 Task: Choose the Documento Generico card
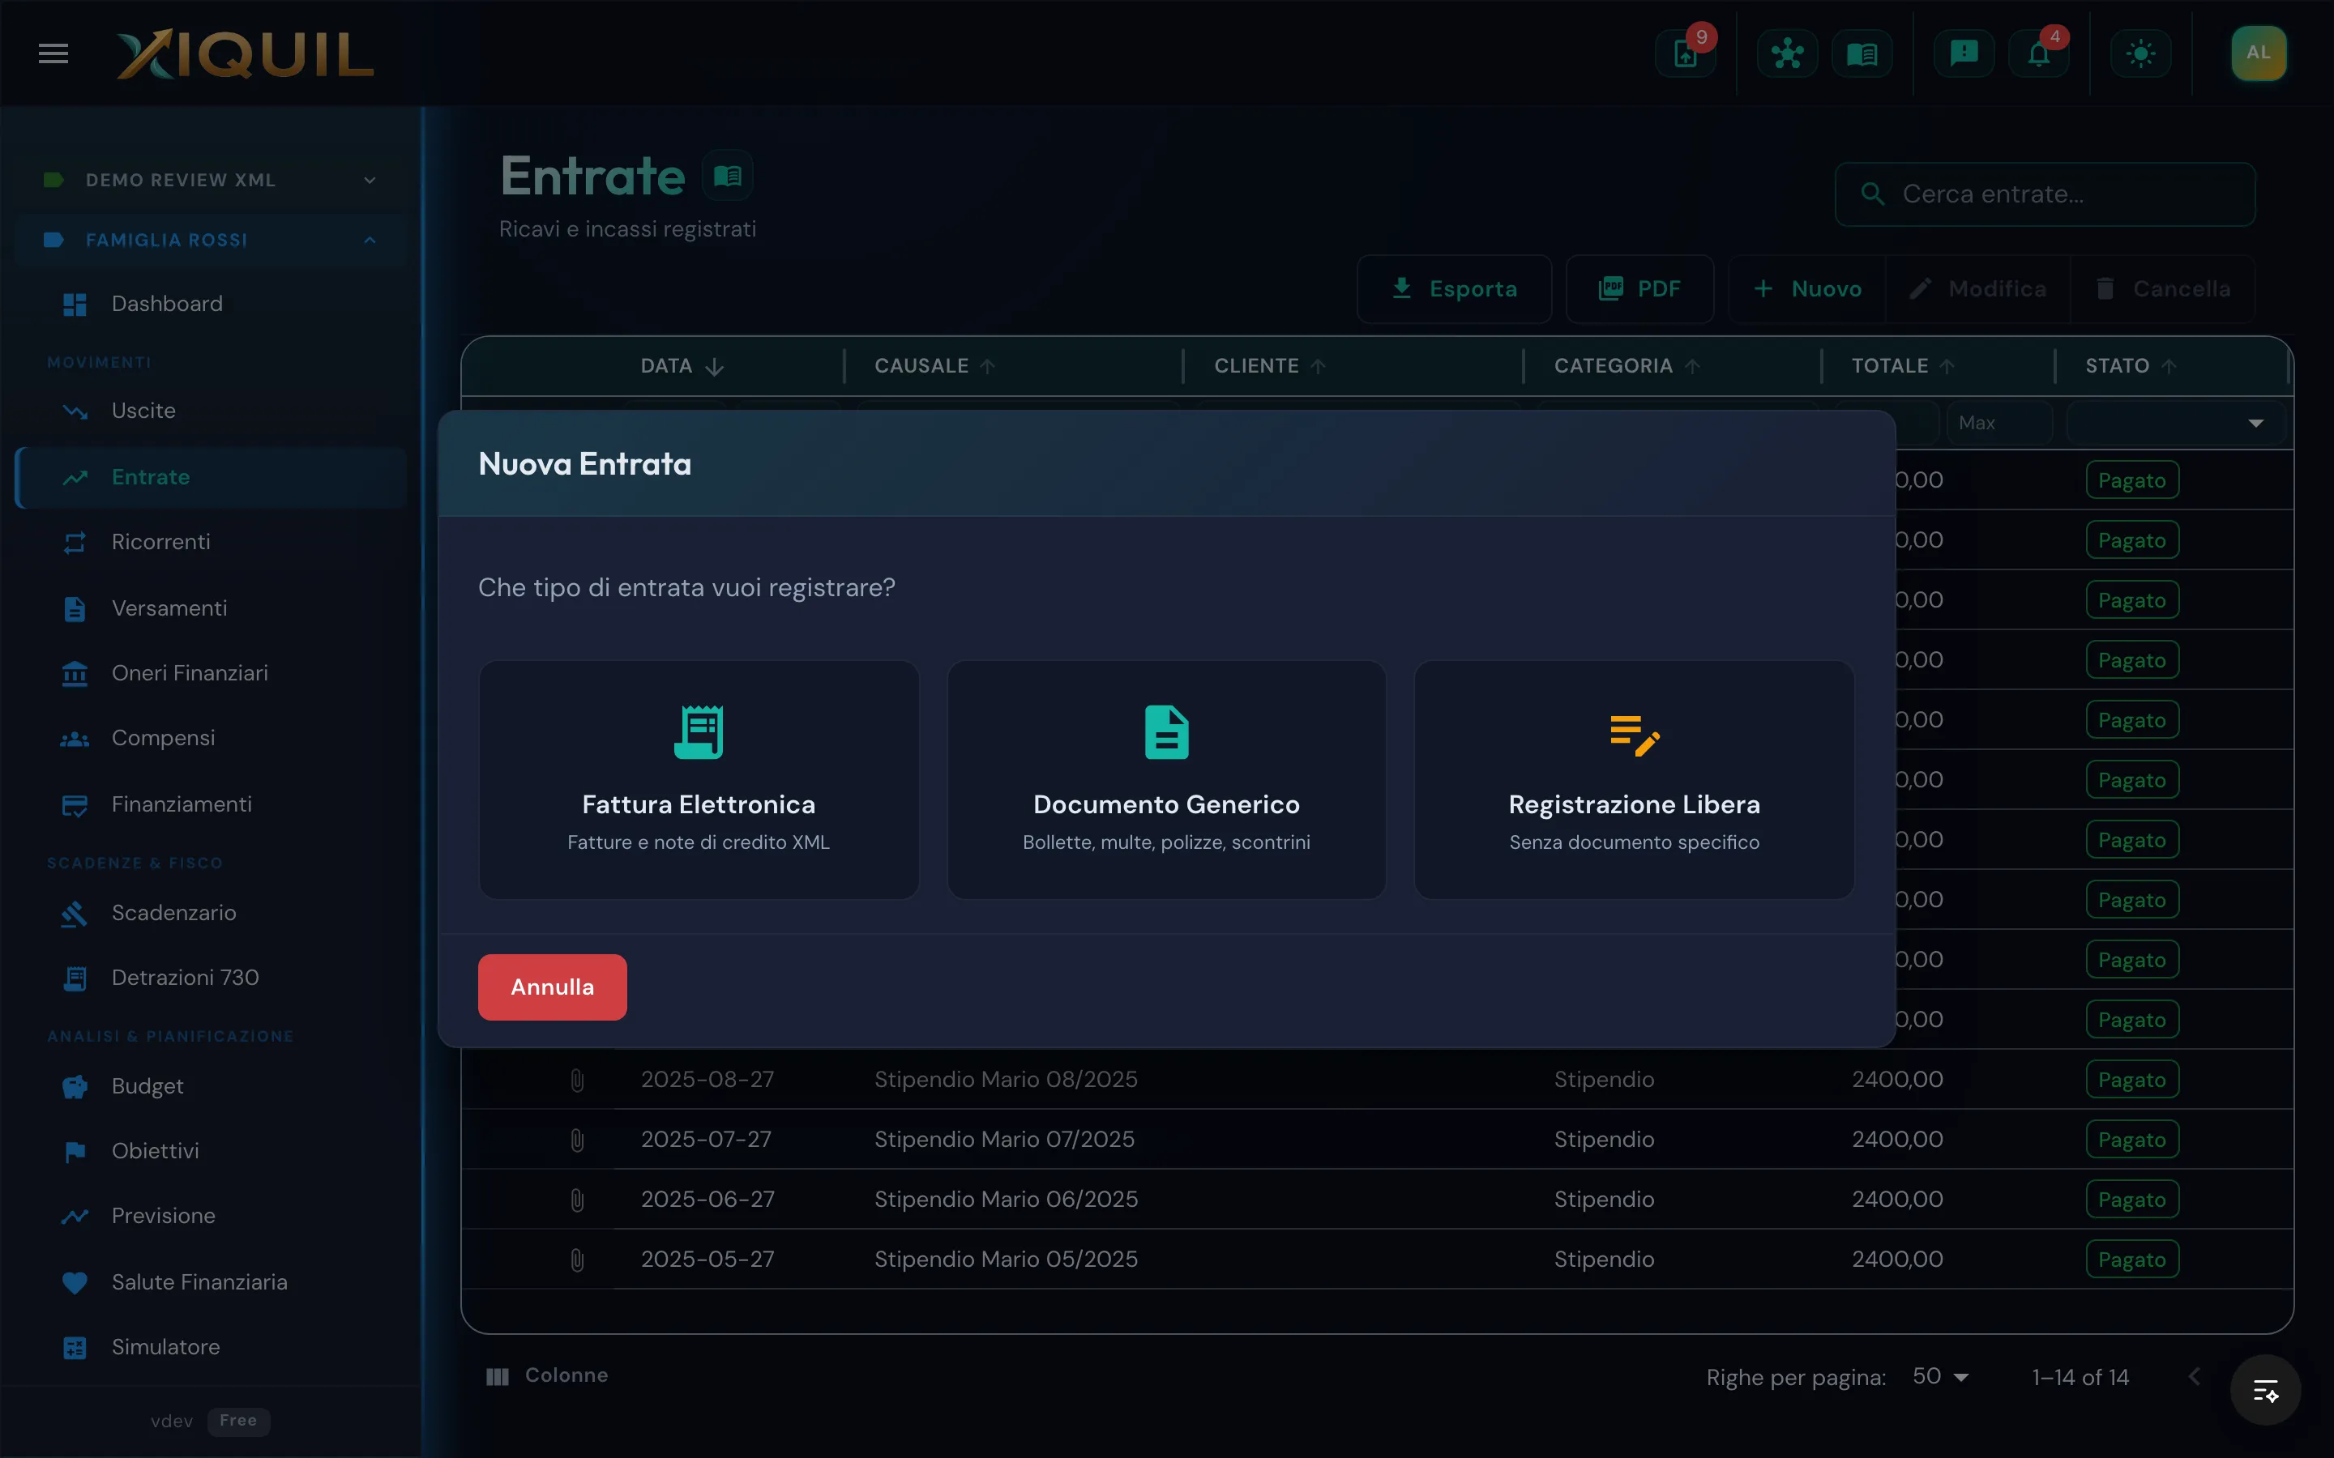coord(1166,779)
